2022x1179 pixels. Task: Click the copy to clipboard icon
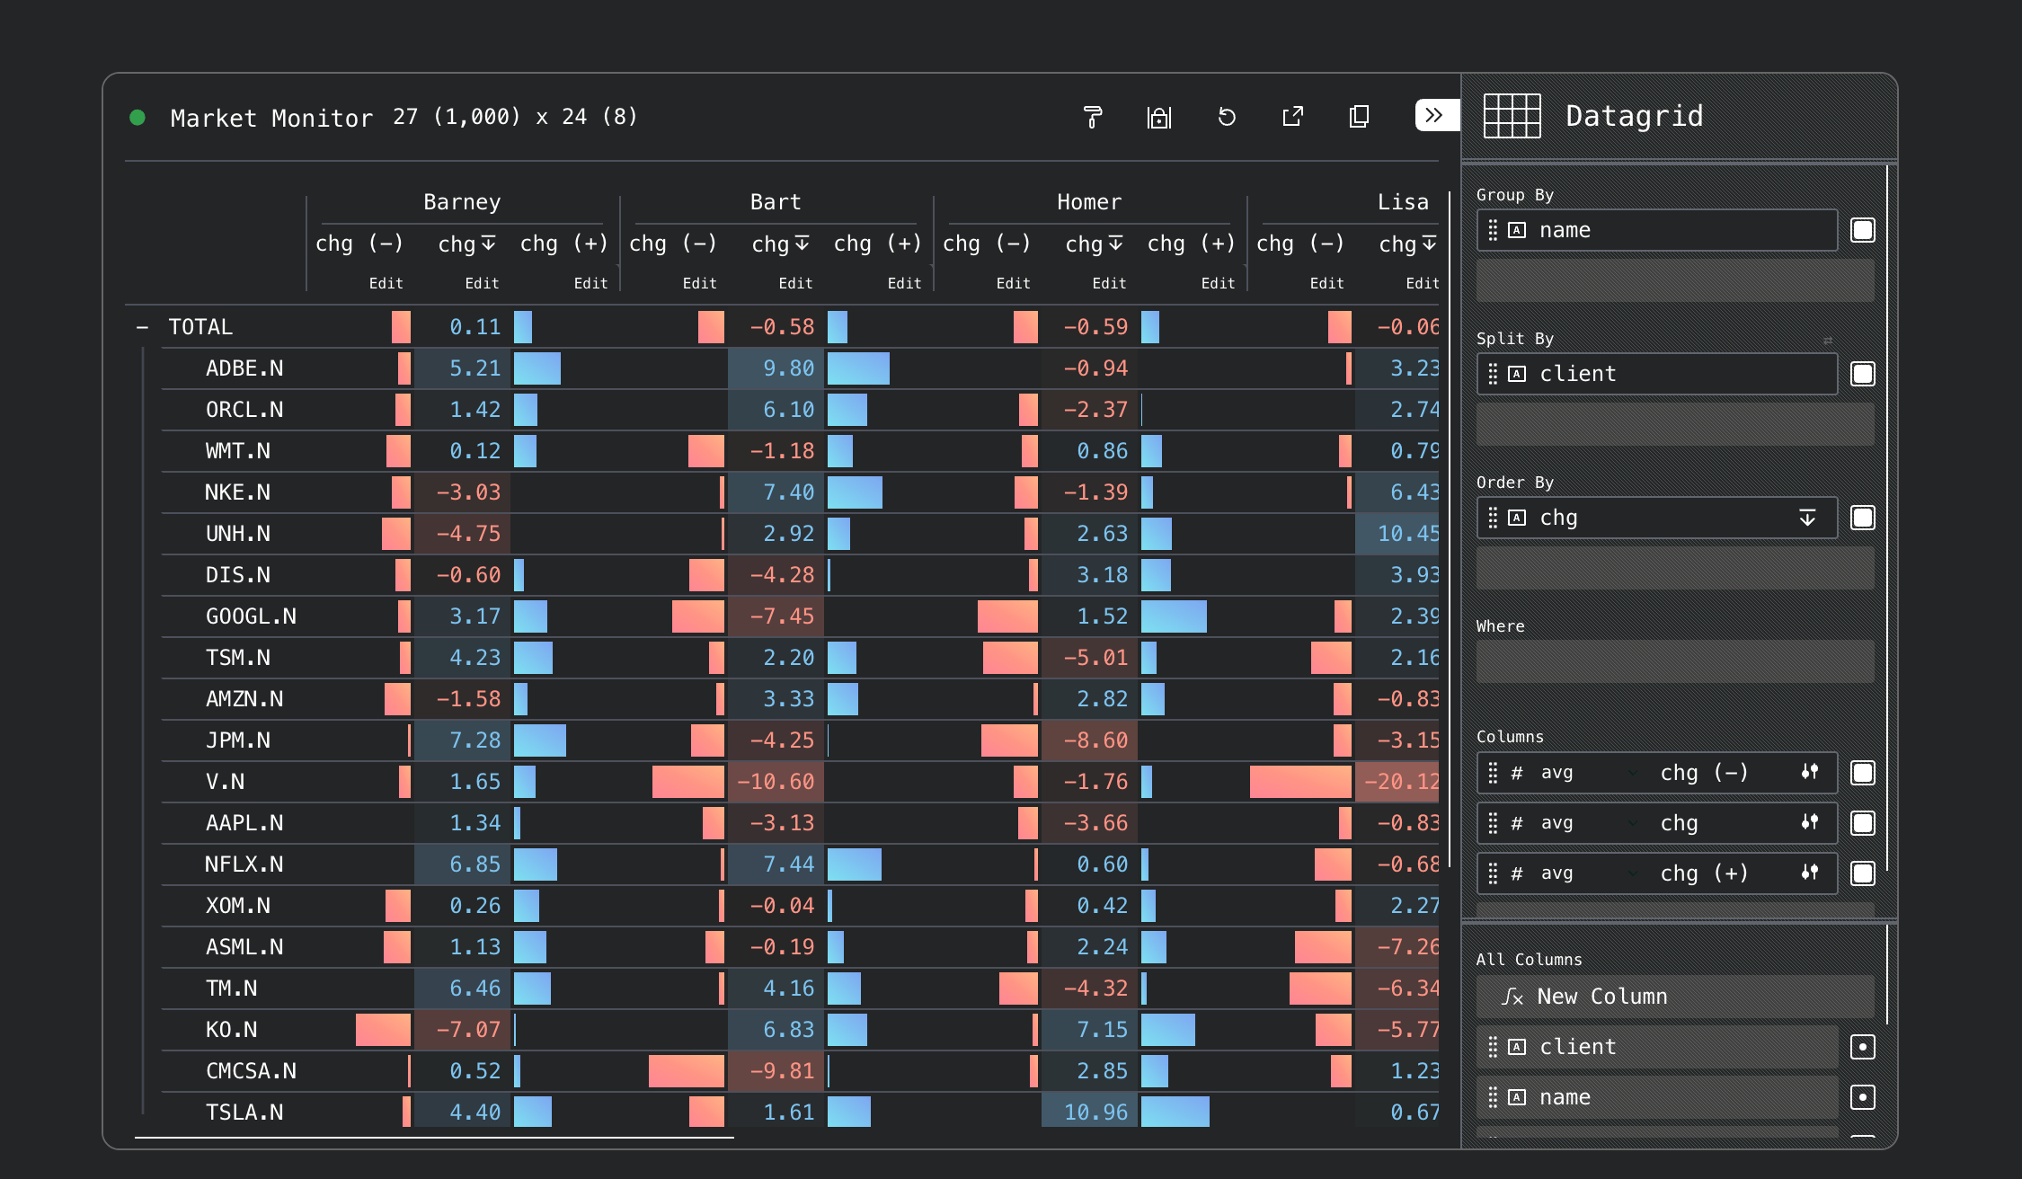[1359, 117]
